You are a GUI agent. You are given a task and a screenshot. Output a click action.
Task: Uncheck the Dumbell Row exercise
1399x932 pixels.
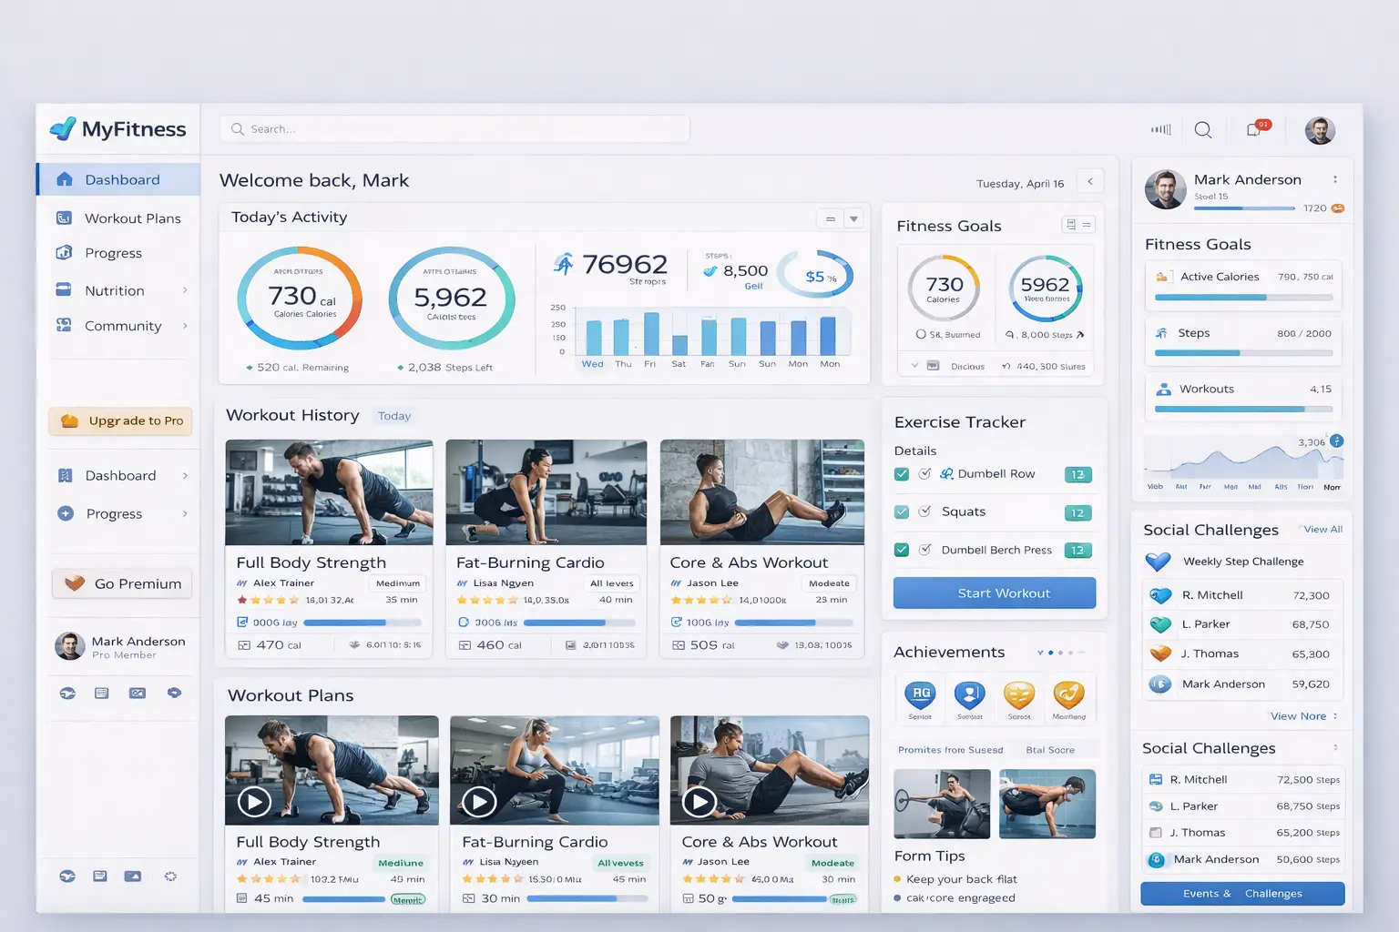(x=901, y=473)
